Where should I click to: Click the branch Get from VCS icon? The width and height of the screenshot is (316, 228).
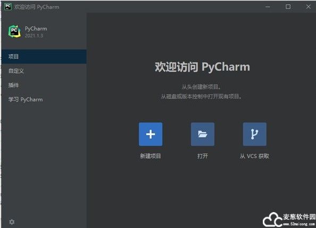[x=255, y=134]
